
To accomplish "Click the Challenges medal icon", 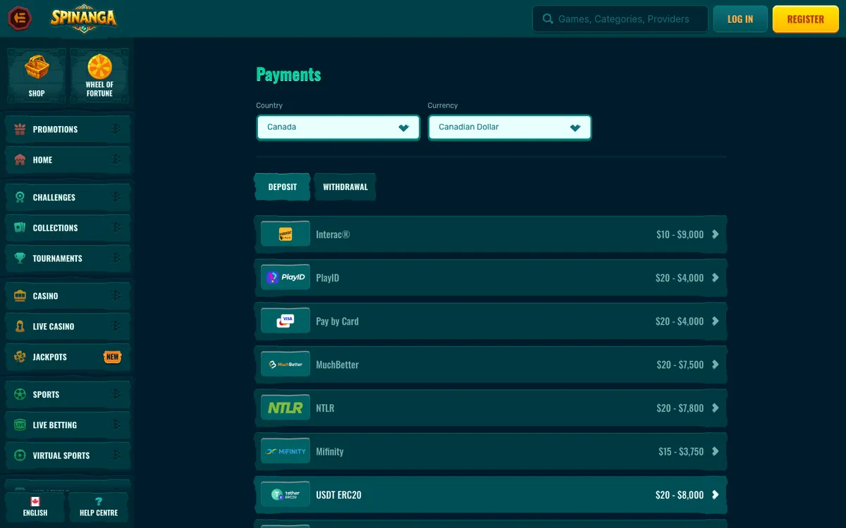I will [20, 197].
